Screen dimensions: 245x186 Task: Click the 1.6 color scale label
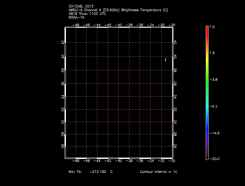[x=212, y=53]
